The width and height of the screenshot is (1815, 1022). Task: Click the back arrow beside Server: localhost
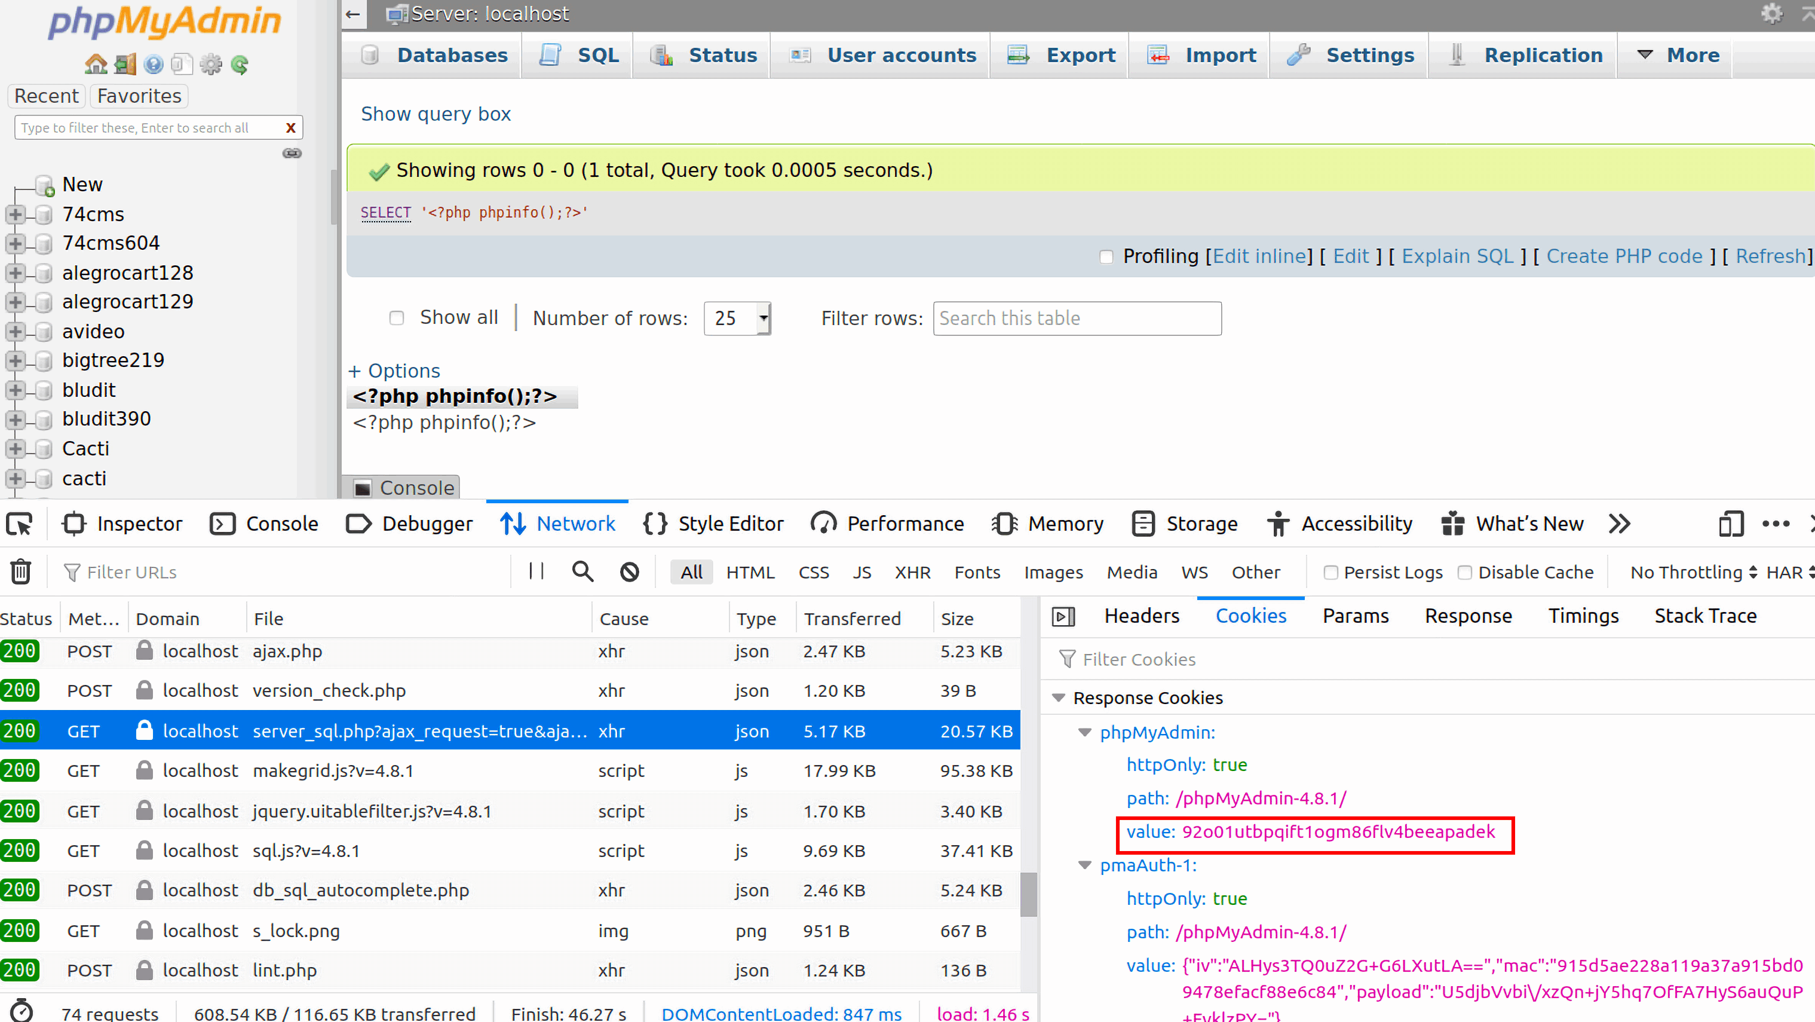354,14
